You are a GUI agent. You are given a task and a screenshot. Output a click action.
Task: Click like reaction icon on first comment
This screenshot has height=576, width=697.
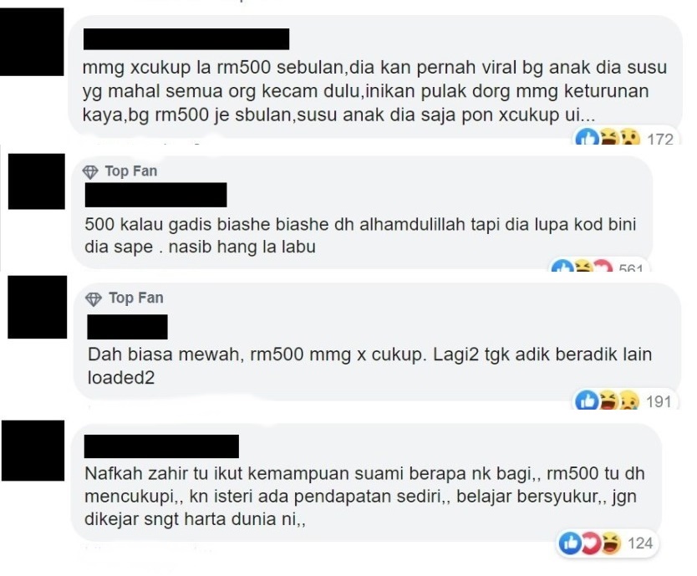(x=587, y=137)
